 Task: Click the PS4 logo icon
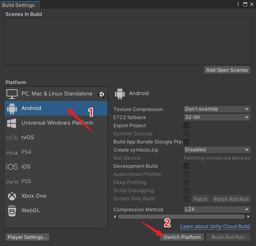12,153
